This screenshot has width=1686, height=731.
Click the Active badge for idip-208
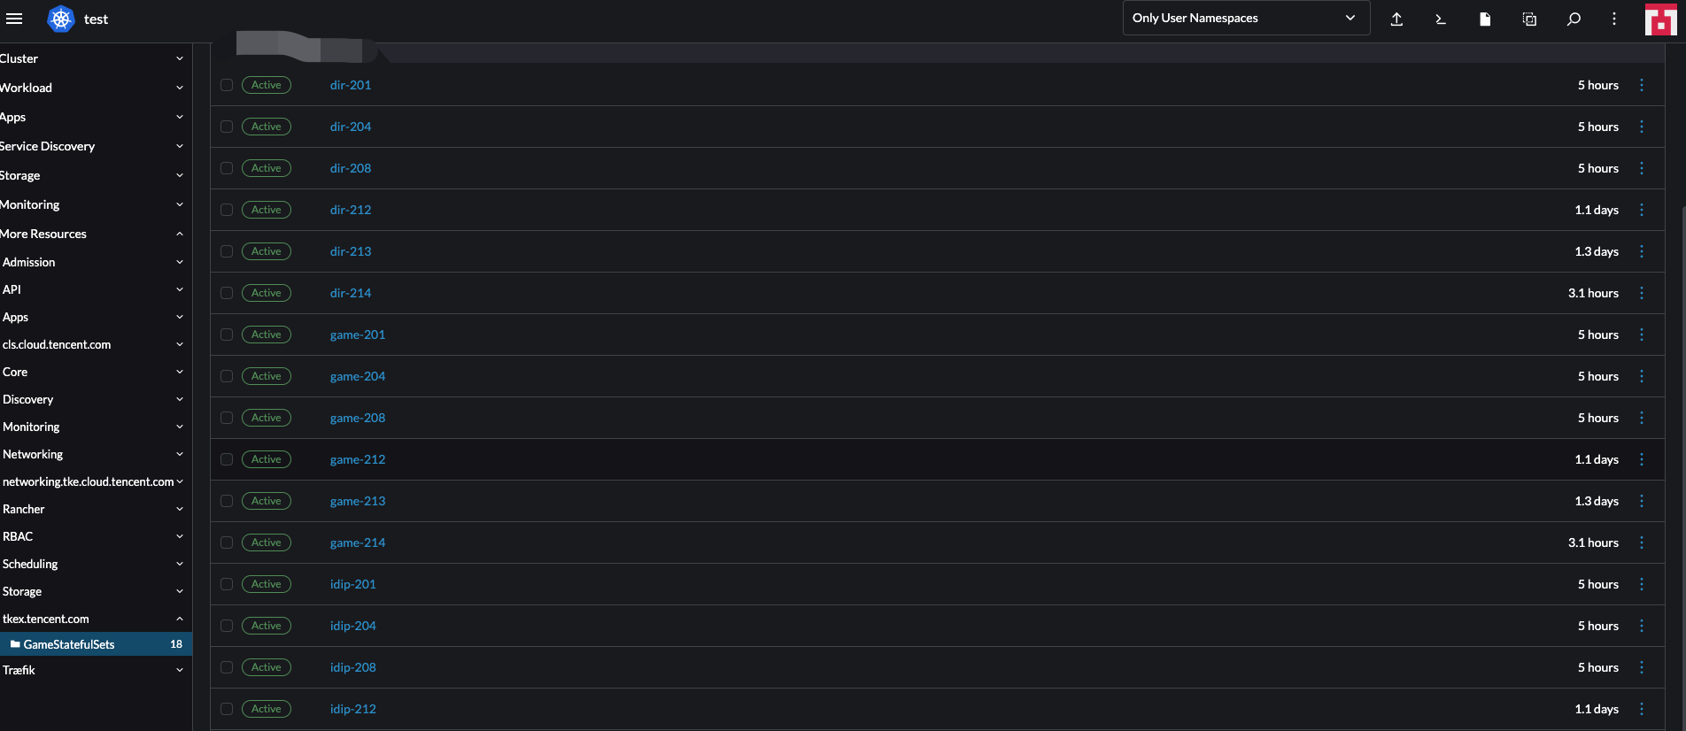pyautogui.click(x=267, y=667)
